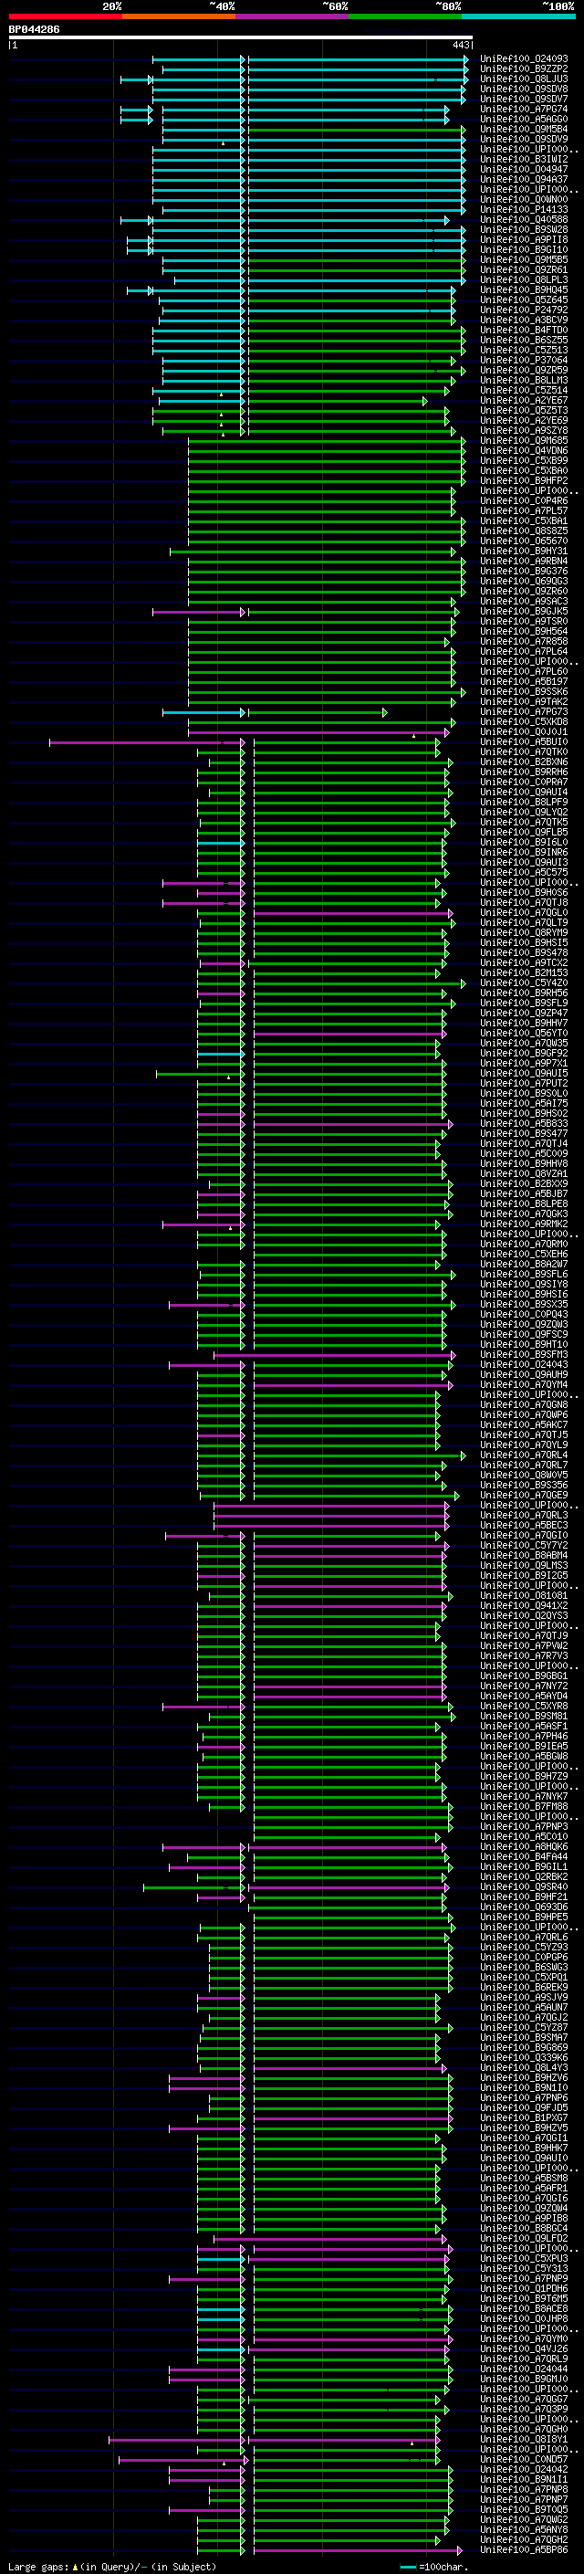Select the BP044286 query title
This screenshot has width=584, height=2574.
pyautogui.click(x=34, y=30)
